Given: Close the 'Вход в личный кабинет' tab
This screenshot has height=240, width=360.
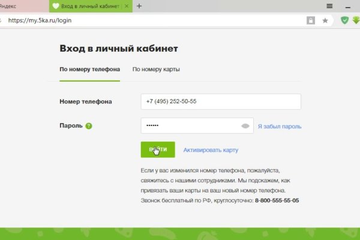Looking at the screenshot, I should [127, 6].
